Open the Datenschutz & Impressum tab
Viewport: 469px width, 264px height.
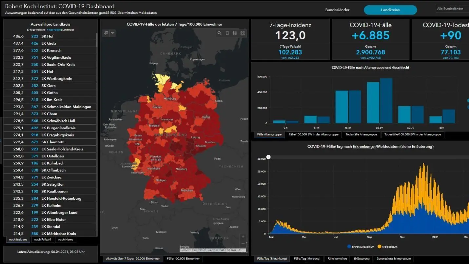(x=394, y=259)
